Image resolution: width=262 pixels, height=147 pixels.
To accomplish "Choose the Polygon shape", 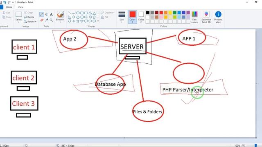I will 90,13.
